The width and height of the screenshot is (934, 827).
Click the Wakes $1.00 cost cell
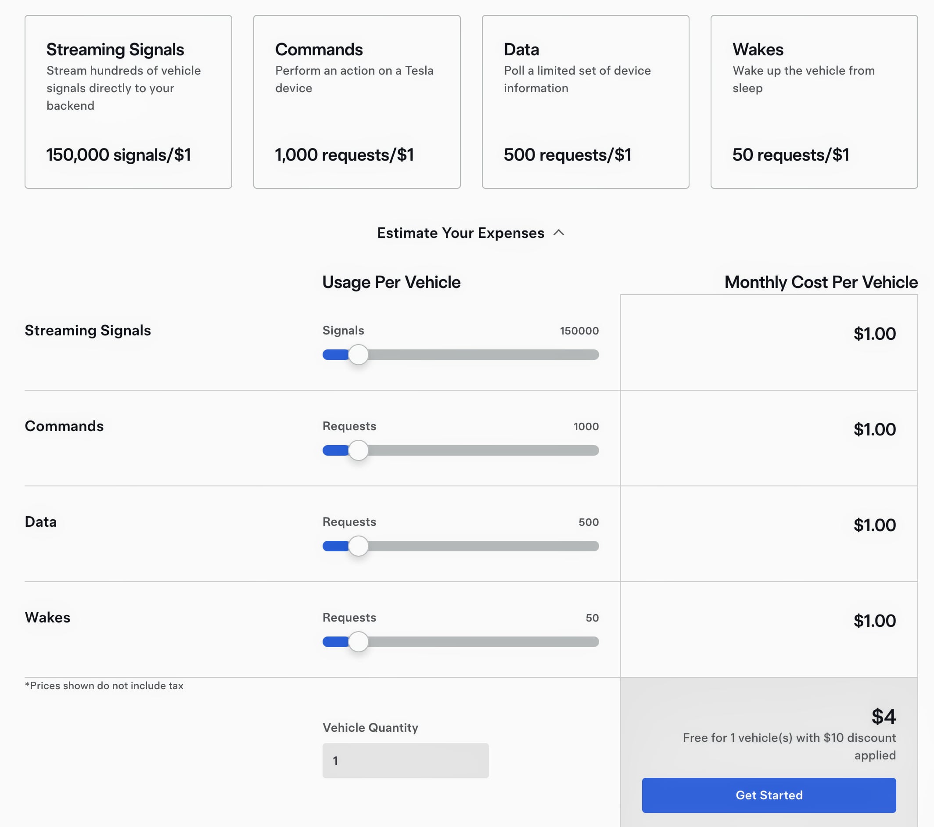(874, 621)
